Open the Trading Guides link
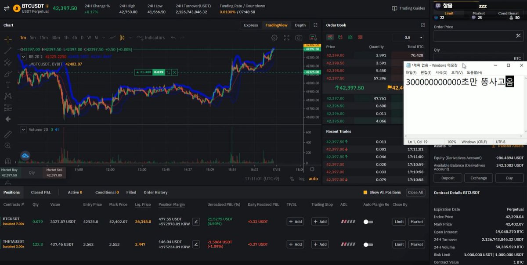The height and width of the screenshot is (265, 527). tap(408, 8)
